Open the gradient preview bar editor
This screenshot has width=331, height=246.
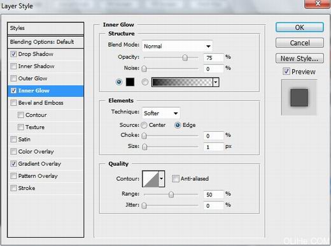[182, 82]
